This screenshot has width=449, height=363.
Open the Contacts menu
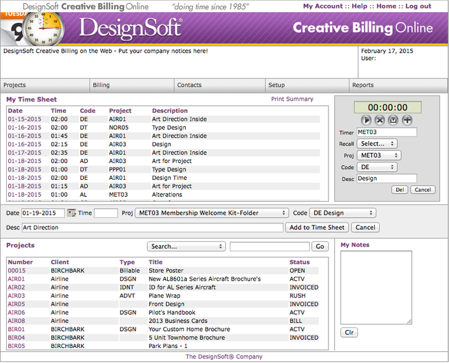tap(220, 85)
